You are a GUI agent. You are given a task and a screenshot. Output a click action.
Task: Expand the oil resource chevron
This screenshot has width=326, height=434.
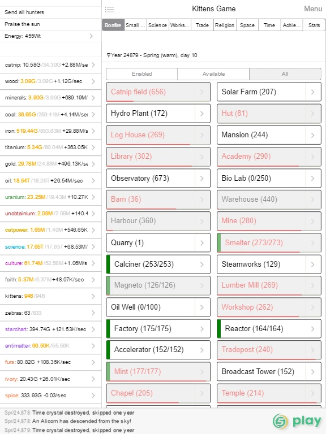93,180
